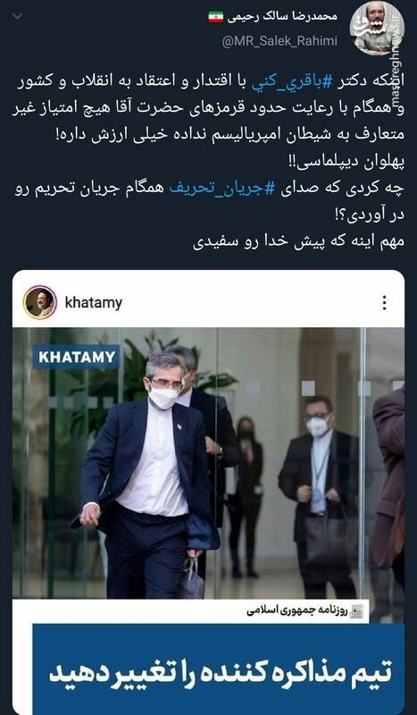Viewport: 417px width, 715px height.
Task: Click the woman standing in photo background
Action: point(246,497)
